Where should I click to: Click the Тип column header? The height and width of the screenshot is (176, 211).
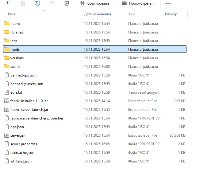tap(132, 14)
